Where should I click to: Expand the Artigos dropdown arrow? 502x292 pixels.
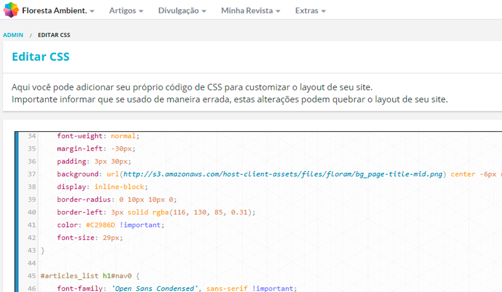(x=141, y=11)
